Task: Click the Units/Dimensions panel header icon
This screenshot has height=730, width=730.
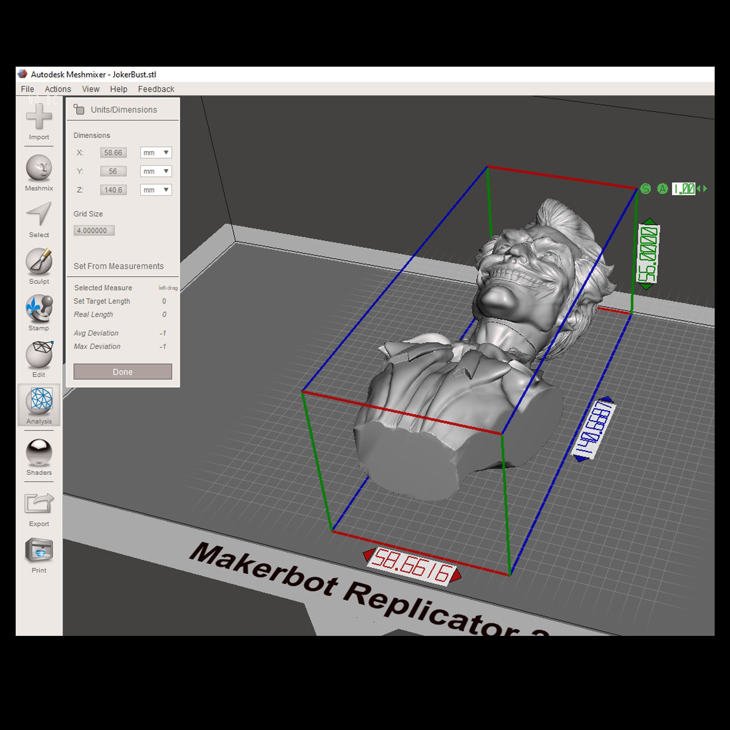Action: (x=79, y=109)
